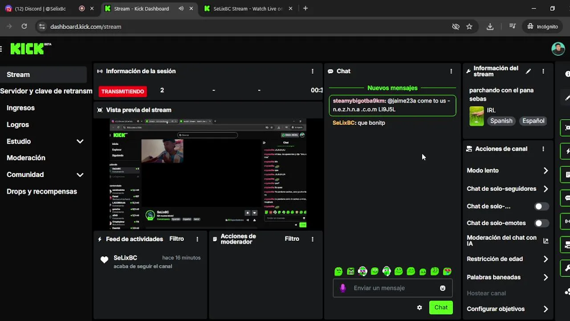570x321 pixels.
Task: Open Palabras baneadas settings
Action: (x=508, y=277)
